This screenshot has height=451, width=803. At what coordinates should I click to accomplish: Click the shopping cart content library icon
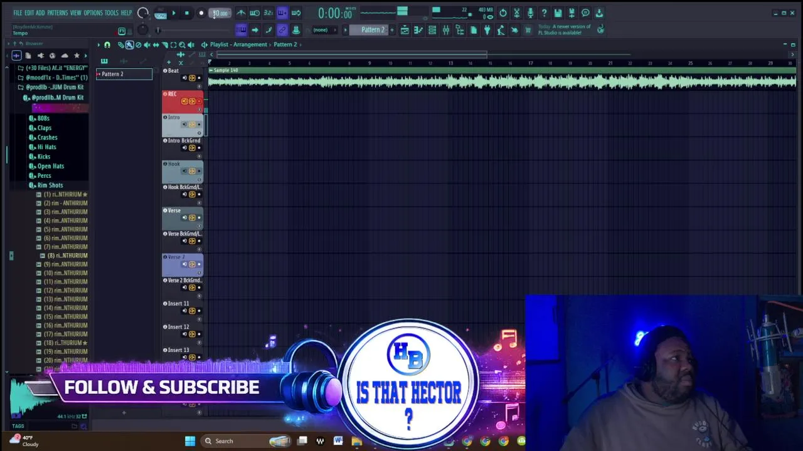tap(528, 30)
